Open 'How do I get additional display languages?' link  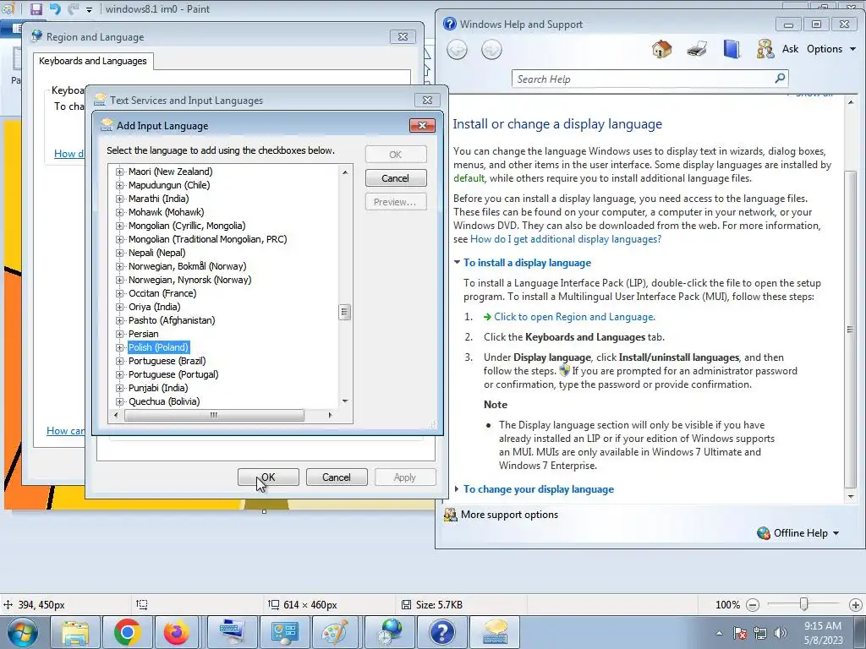pyautogui.click(x=566, y=239)
